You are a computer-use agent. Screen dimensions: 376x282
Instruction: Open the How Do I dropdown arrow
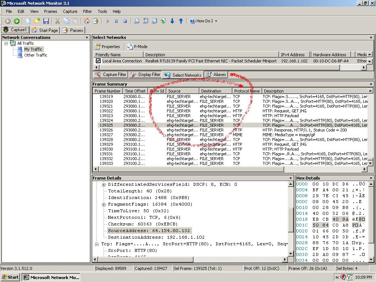(216, 21)
